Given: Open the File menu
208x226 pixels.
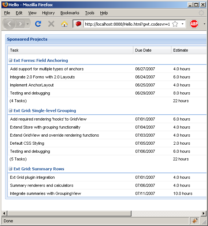Looking at the screenshot, I should pos(7,13).
